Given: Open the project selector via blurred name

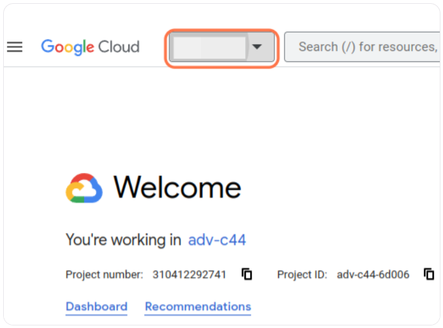Looking at the screenshot, I should click(209, 48).
